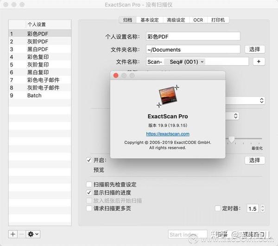The height and width of the screenshot is (246, 278).
Task: Enable the 定时器 checkbox
Action: click(x=218, y=208)
